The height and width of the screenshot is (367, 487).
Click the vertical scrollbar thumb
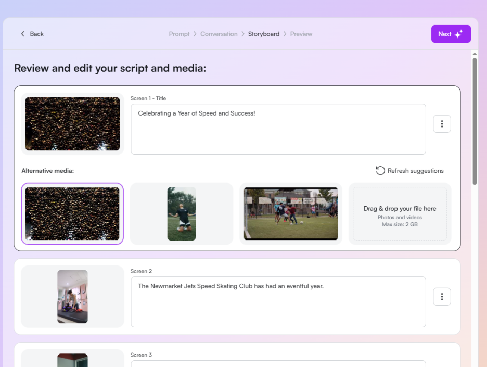tap(475, 121)
